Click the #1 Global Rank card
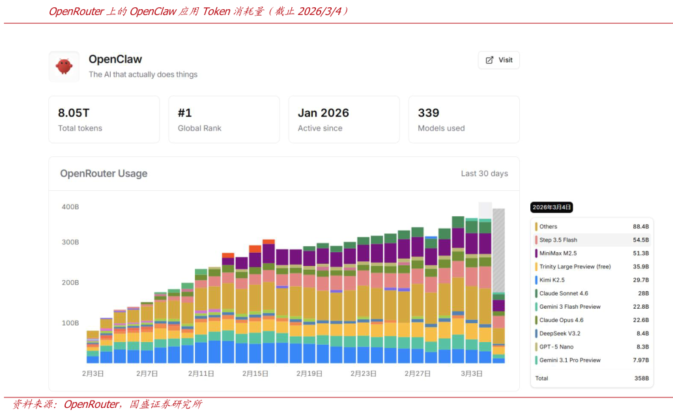673x417 pixels. coord(223,119)
